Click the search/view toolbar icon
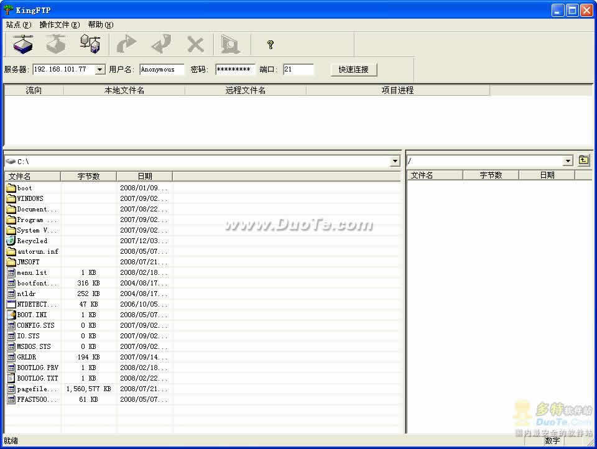Viewport: 597px width, 449px height. pos(229,44)
